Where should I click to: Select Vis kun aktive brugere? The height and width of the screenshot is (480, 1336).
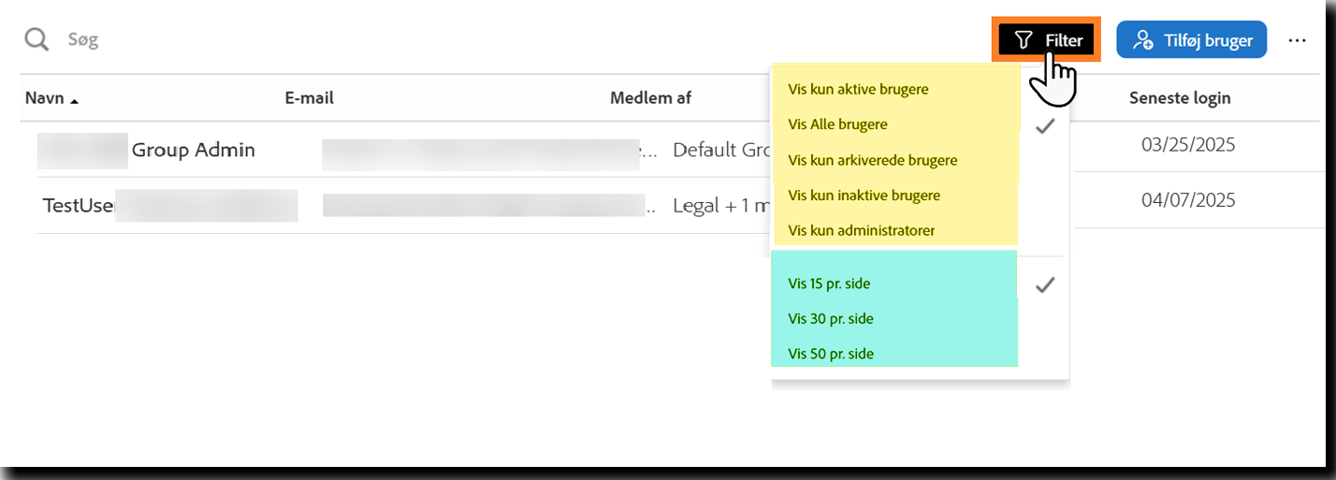pyautogui.click(x=858, y=90)
